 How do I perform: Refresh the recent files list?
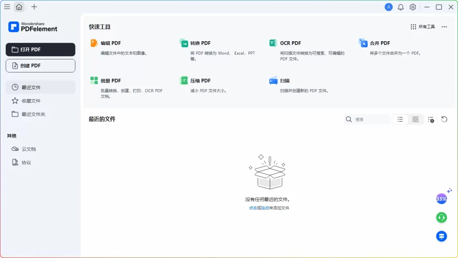(x=444, y=119)
